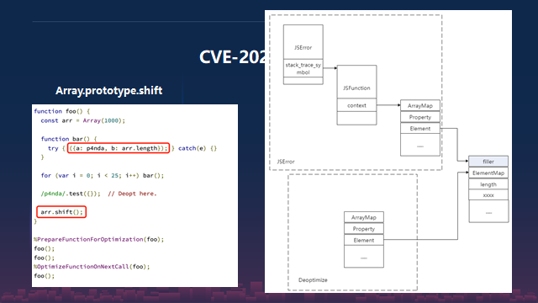Click the "catch(e) {}" code fragment
538x303 pixels.
pyautogui.click(x=198, y=148)
